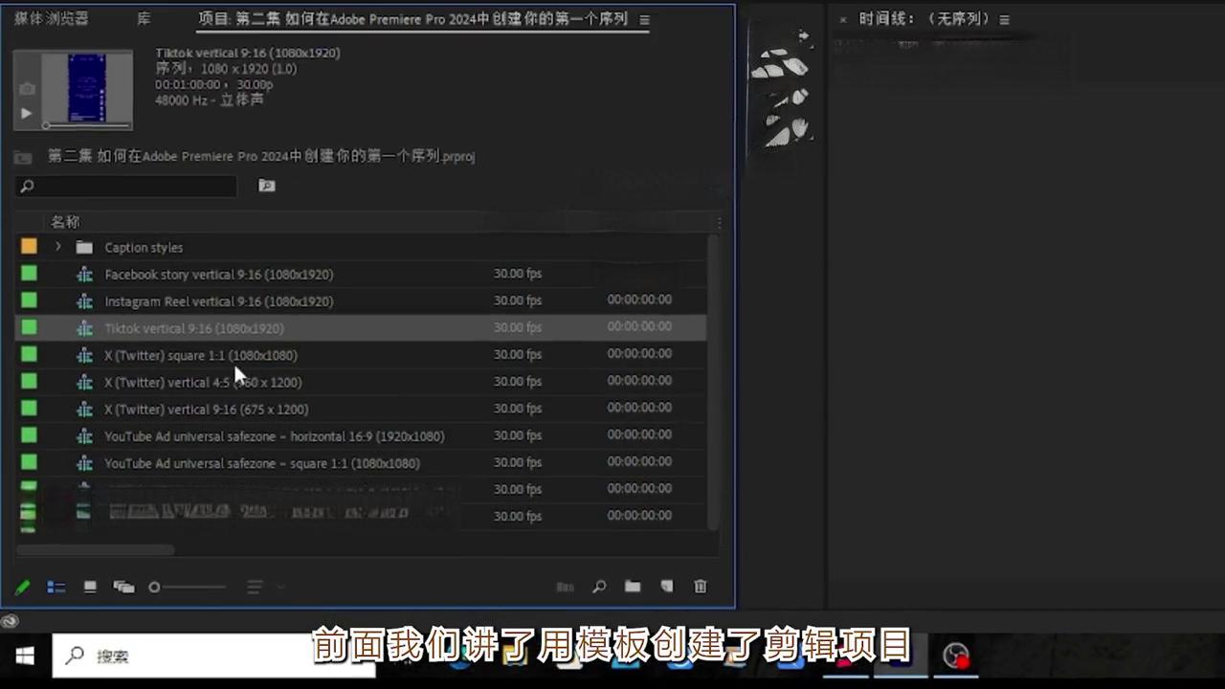The width and height of the screenshot is (1225, 689).
Task: Select the 项目 project panel tab
Action: (412, 19)
